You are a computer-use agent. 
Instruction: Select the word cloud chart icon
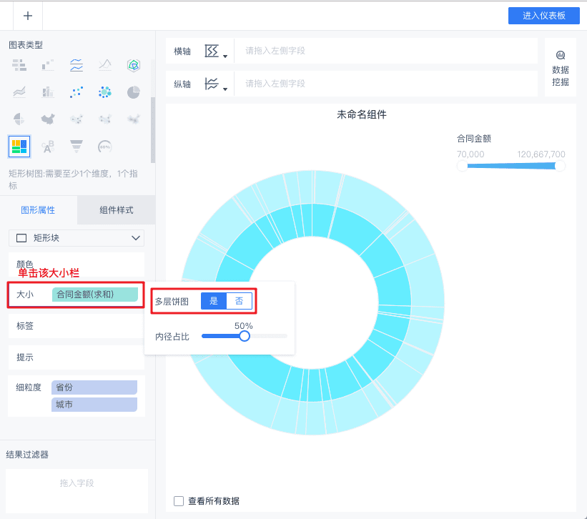(48, 147)
